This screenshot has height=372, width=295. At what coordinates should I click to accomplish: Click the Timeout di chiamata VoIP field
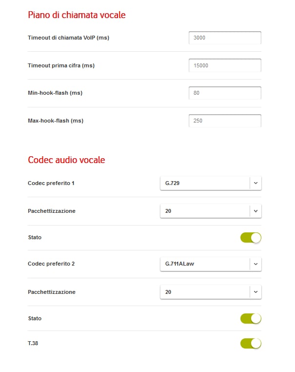coord(225,38)
